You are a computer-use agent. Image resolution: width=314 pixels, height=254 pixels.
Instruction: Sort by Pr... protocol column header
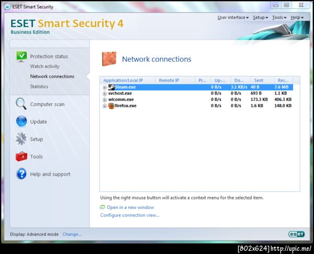pyautogui.click(x=203, y=80)
